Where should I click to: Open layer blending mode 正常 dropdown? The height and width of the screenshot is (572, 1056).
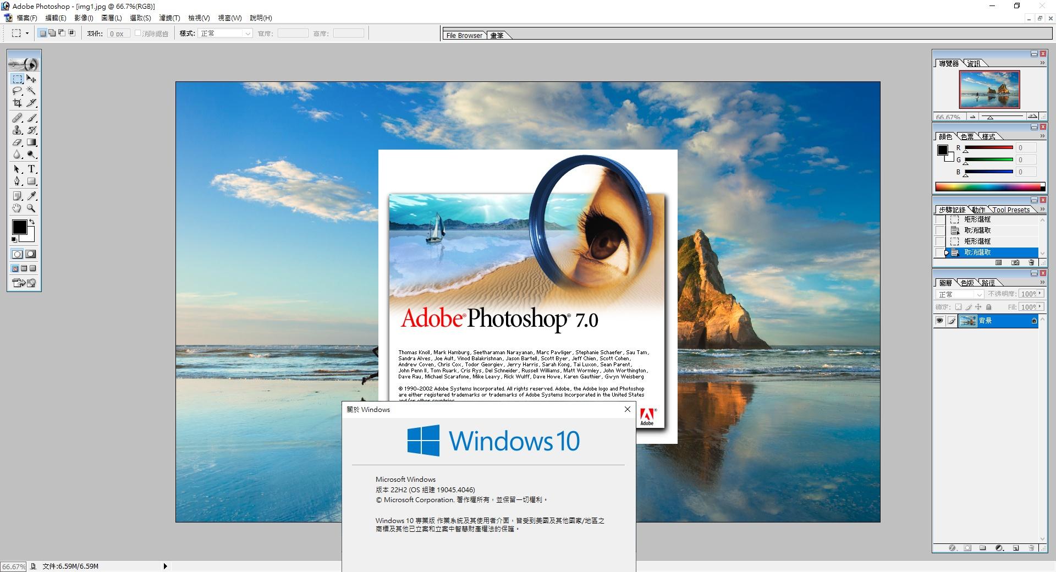pos(960,294)
